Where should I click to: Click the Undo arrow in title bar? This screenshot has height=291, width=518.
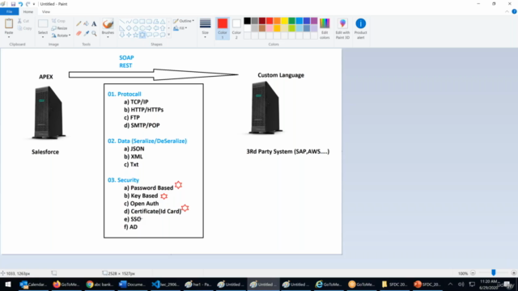(x=20, y=4)
